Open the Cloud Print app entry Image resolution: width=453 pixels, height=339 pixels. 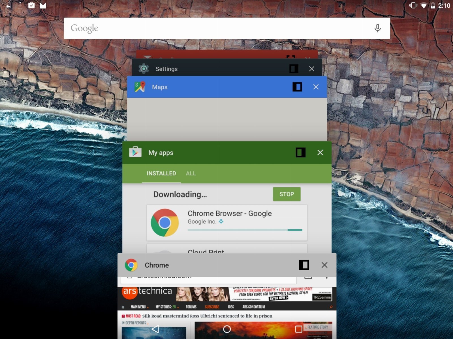pos(227,249)
